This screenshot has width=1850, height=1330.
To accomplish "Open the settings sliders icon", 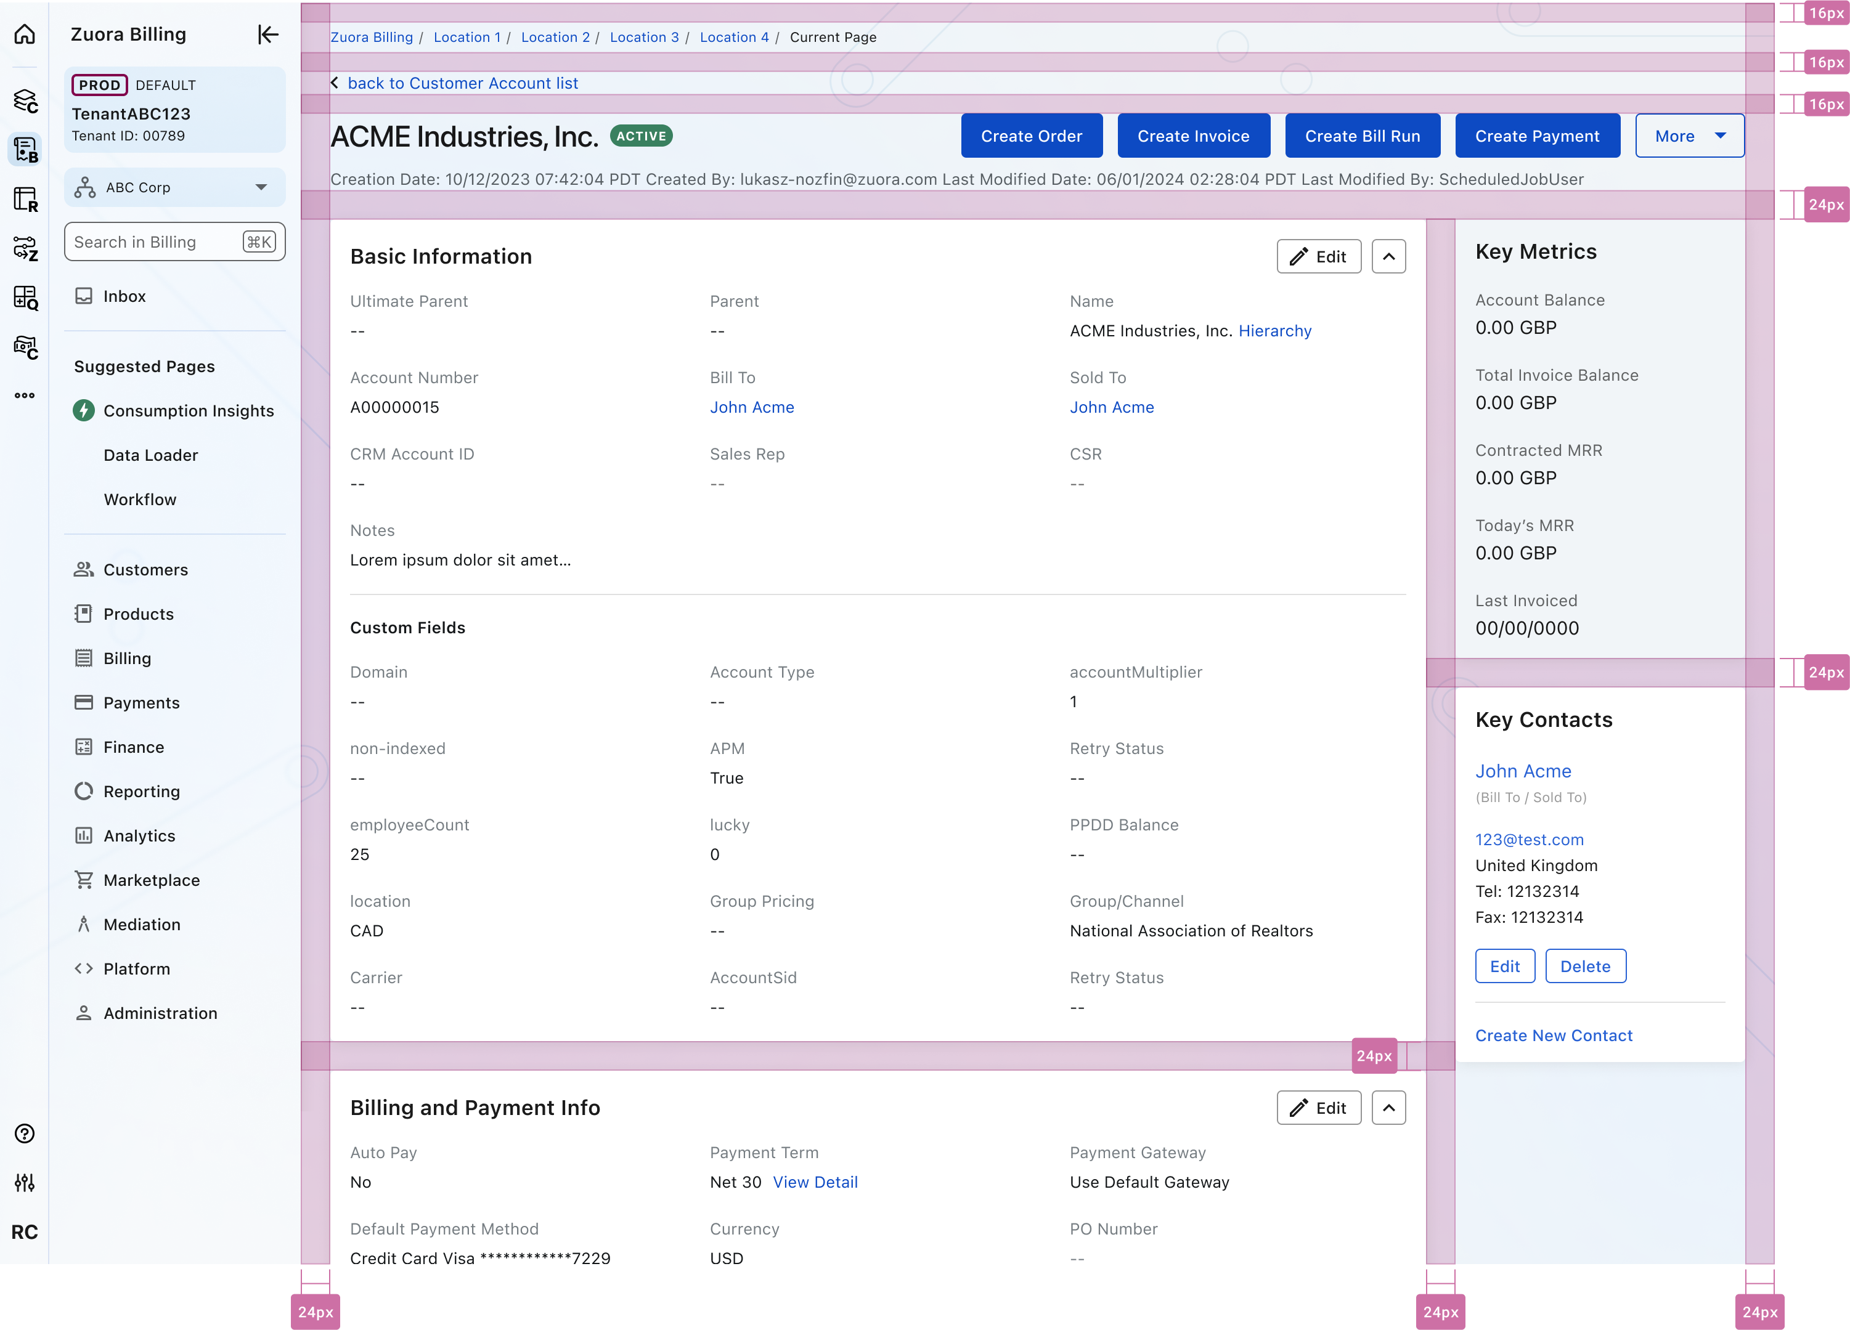I will [25, 1182].
